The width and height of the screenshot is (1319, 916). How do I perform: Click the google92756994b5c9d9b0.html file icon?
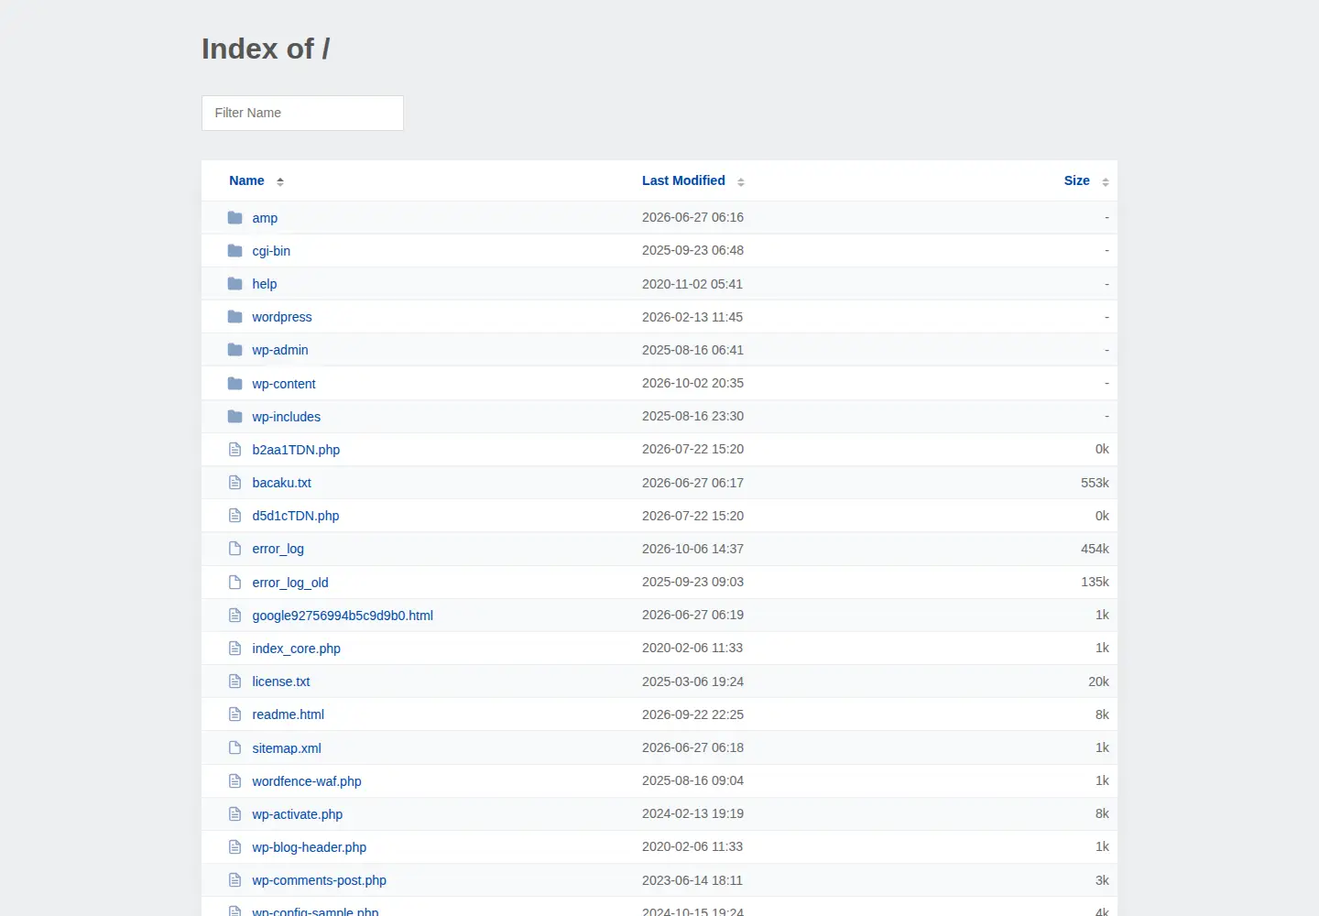click(x=235, y=616)
